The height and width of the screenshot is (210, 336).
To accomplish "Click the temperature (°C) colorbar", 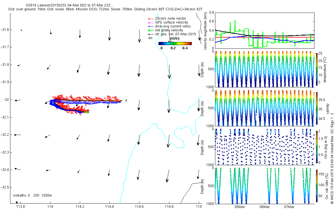I will (317, 68).
